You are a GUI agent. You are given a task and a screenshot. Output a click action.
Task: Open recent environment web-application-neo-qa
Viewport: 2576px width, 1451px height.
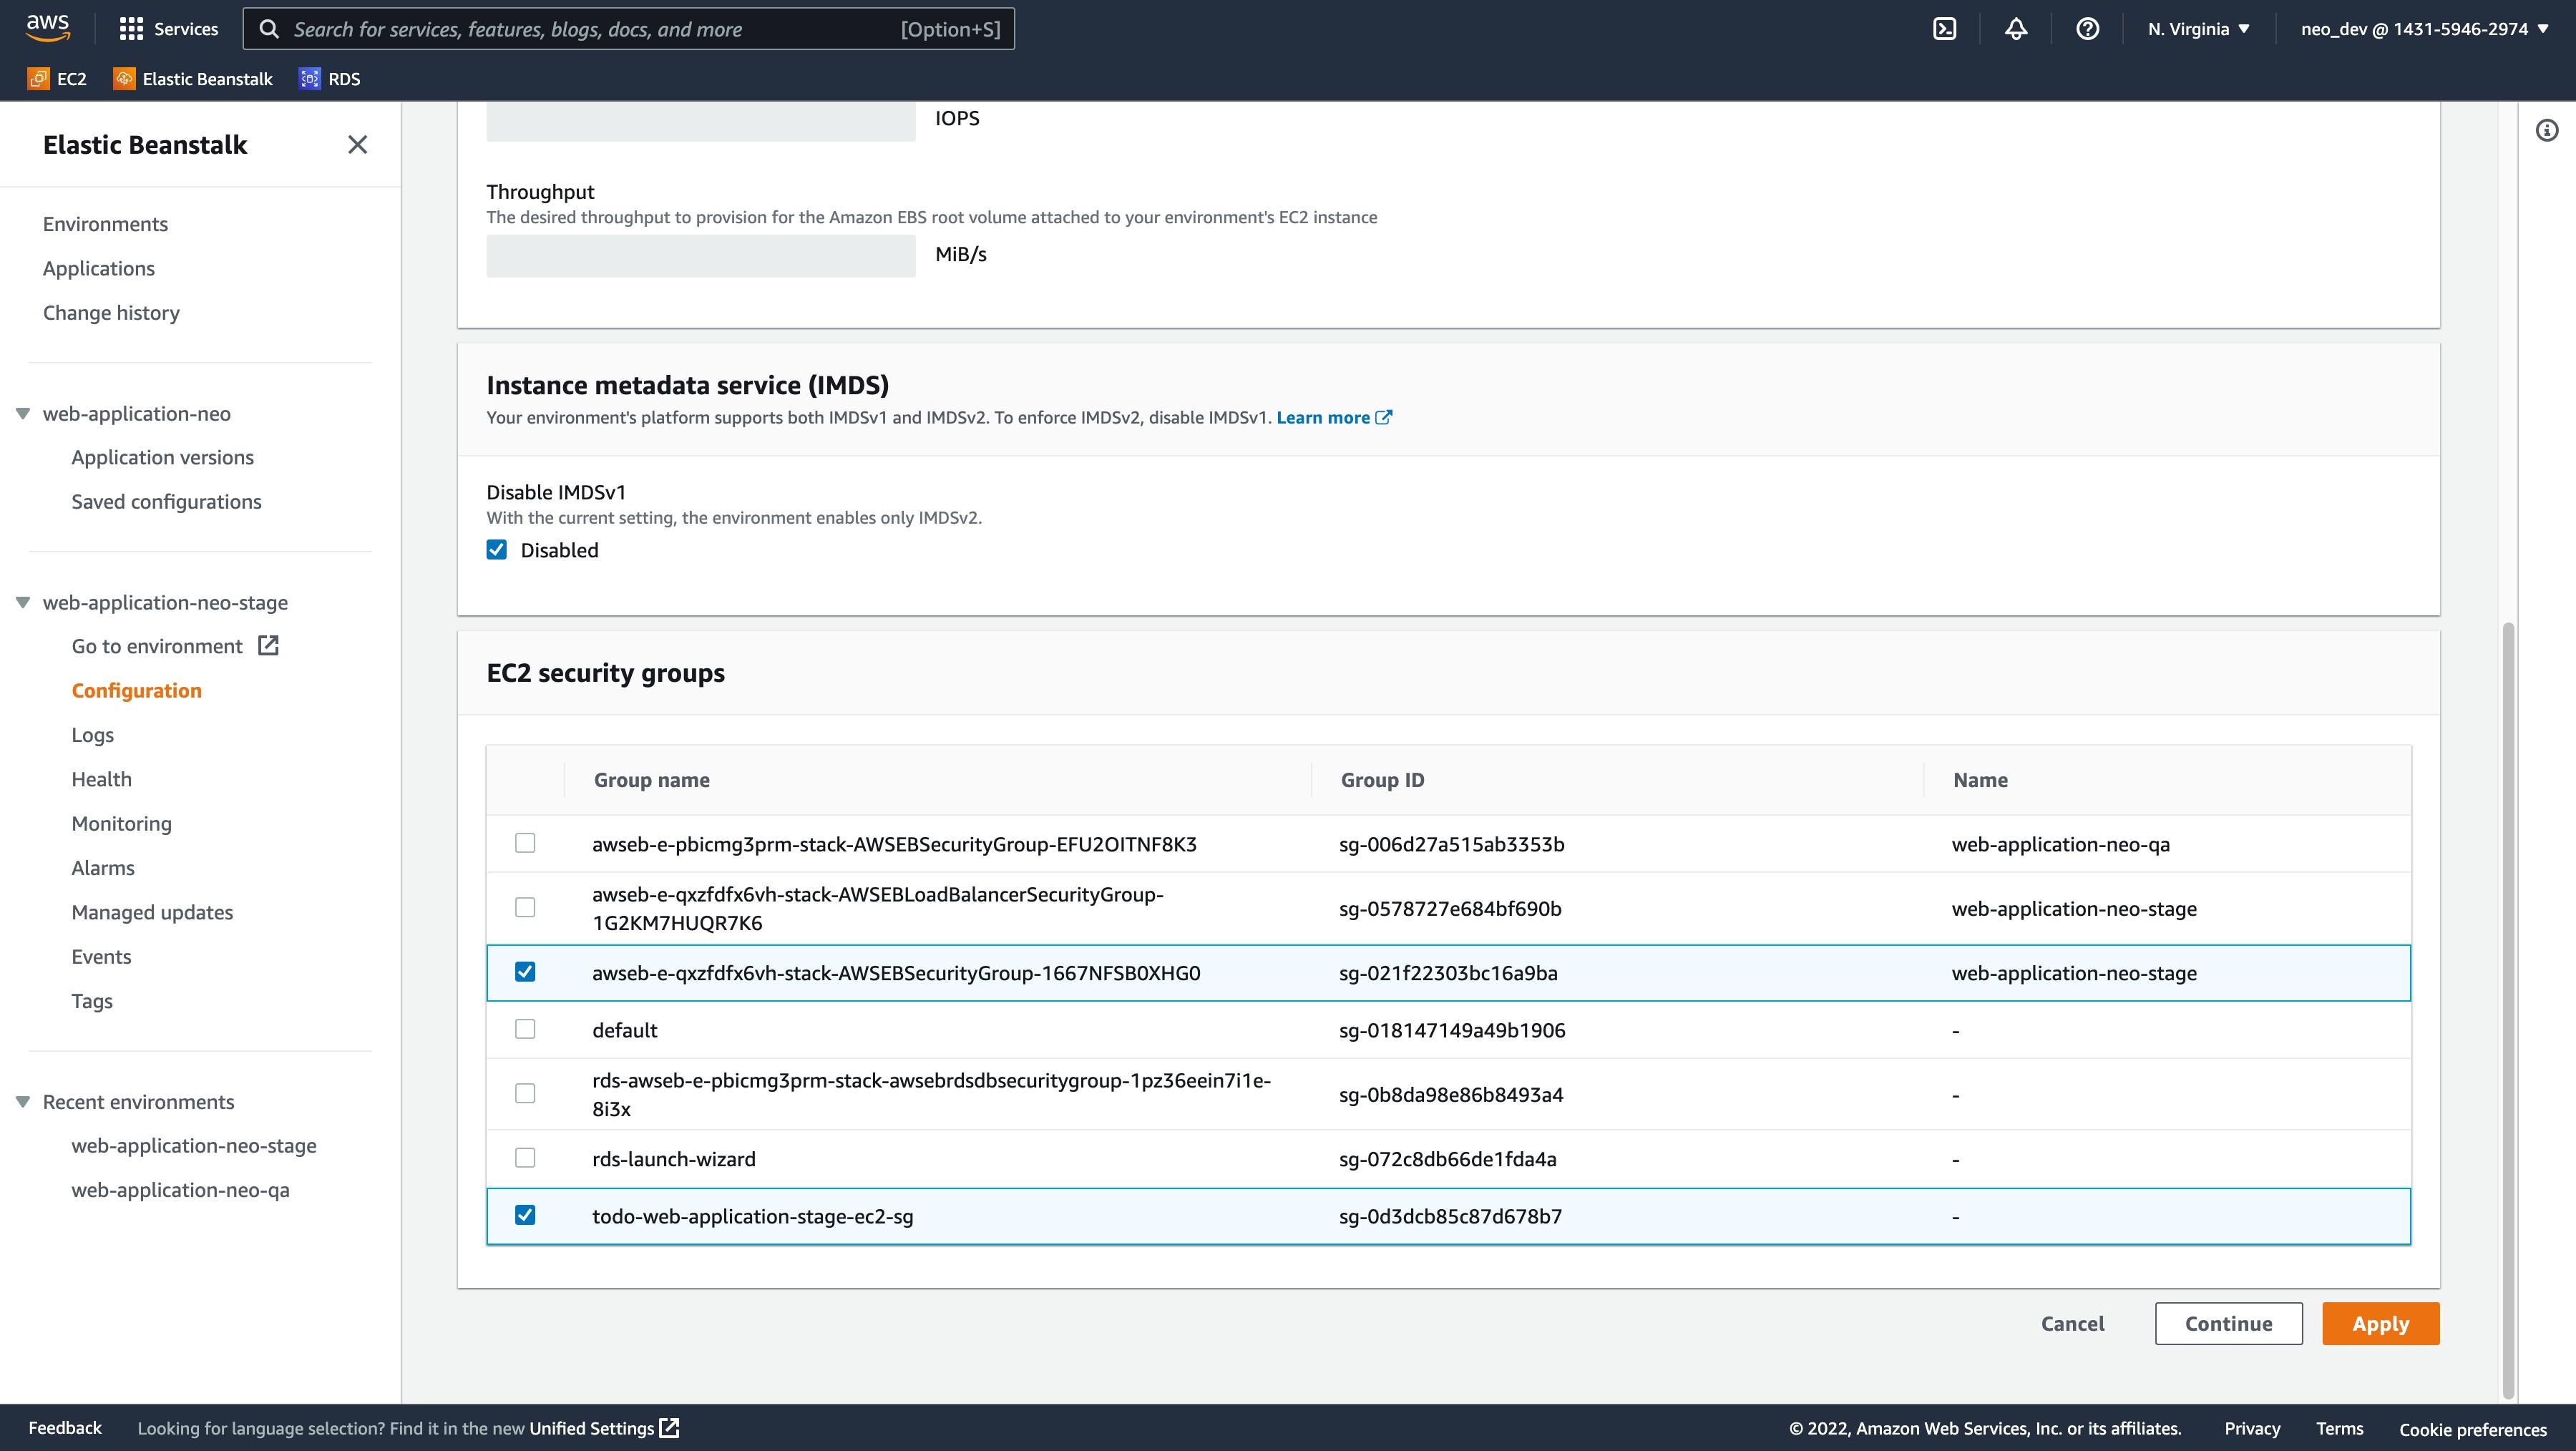pyautogui.click(x=181, y=1190)
